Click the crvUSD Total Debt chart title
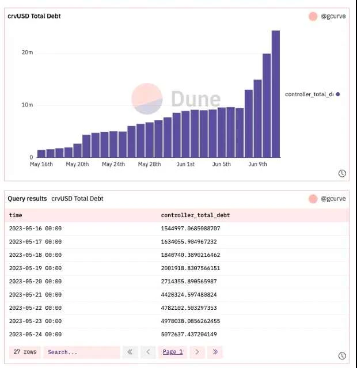357x368 pixels. 34,16
